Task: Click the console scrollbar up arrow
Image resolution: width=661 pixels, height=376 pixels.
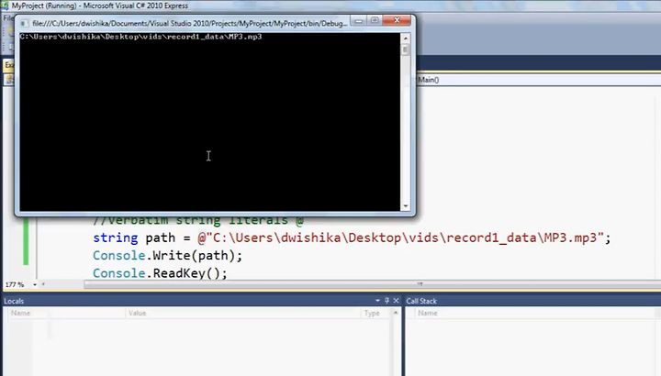Action: click(406, 38)
